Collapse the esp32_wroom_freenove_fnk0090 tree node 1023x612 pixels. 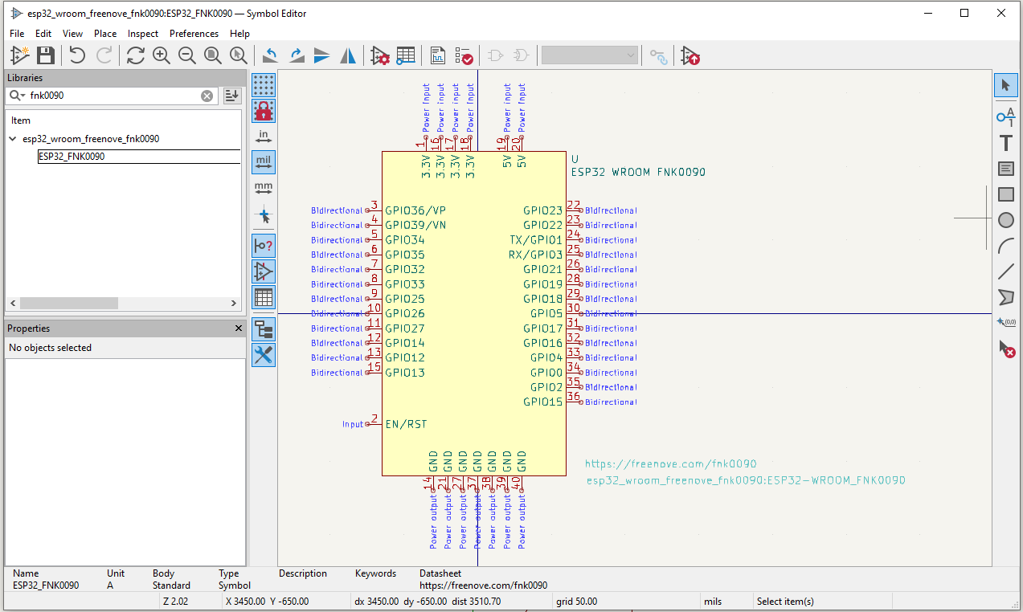point(12,138)
